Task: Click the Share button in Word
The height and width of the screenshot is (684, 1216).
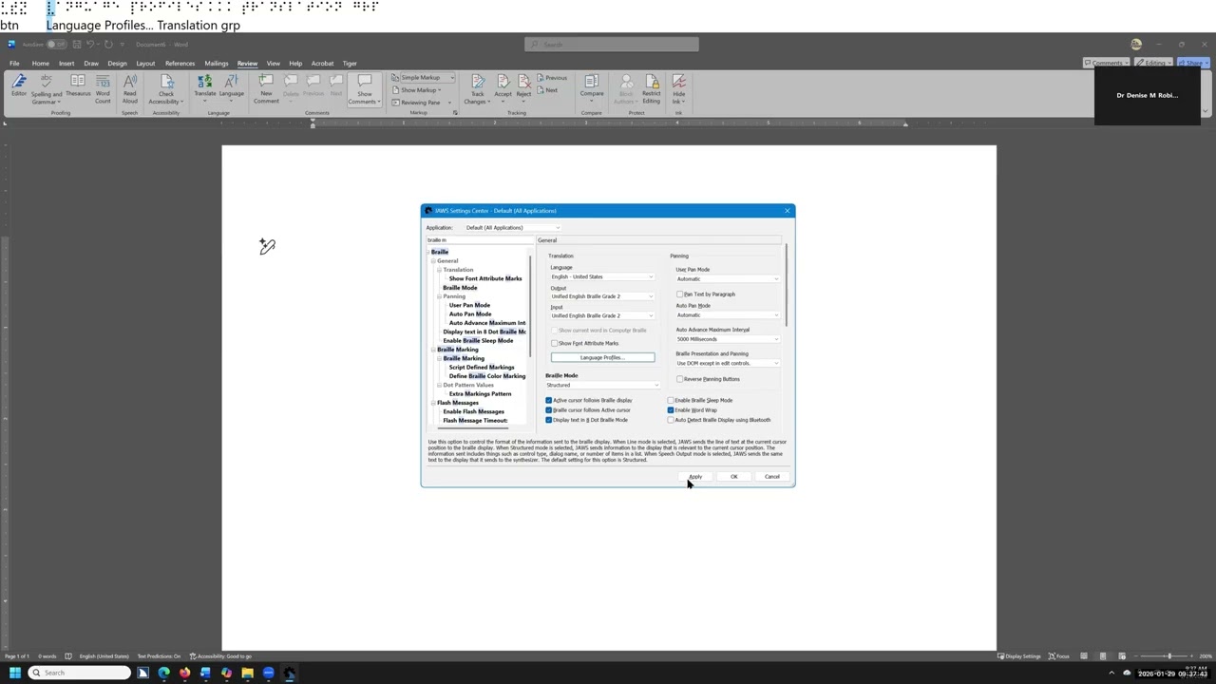Action: coord(1192,63)
